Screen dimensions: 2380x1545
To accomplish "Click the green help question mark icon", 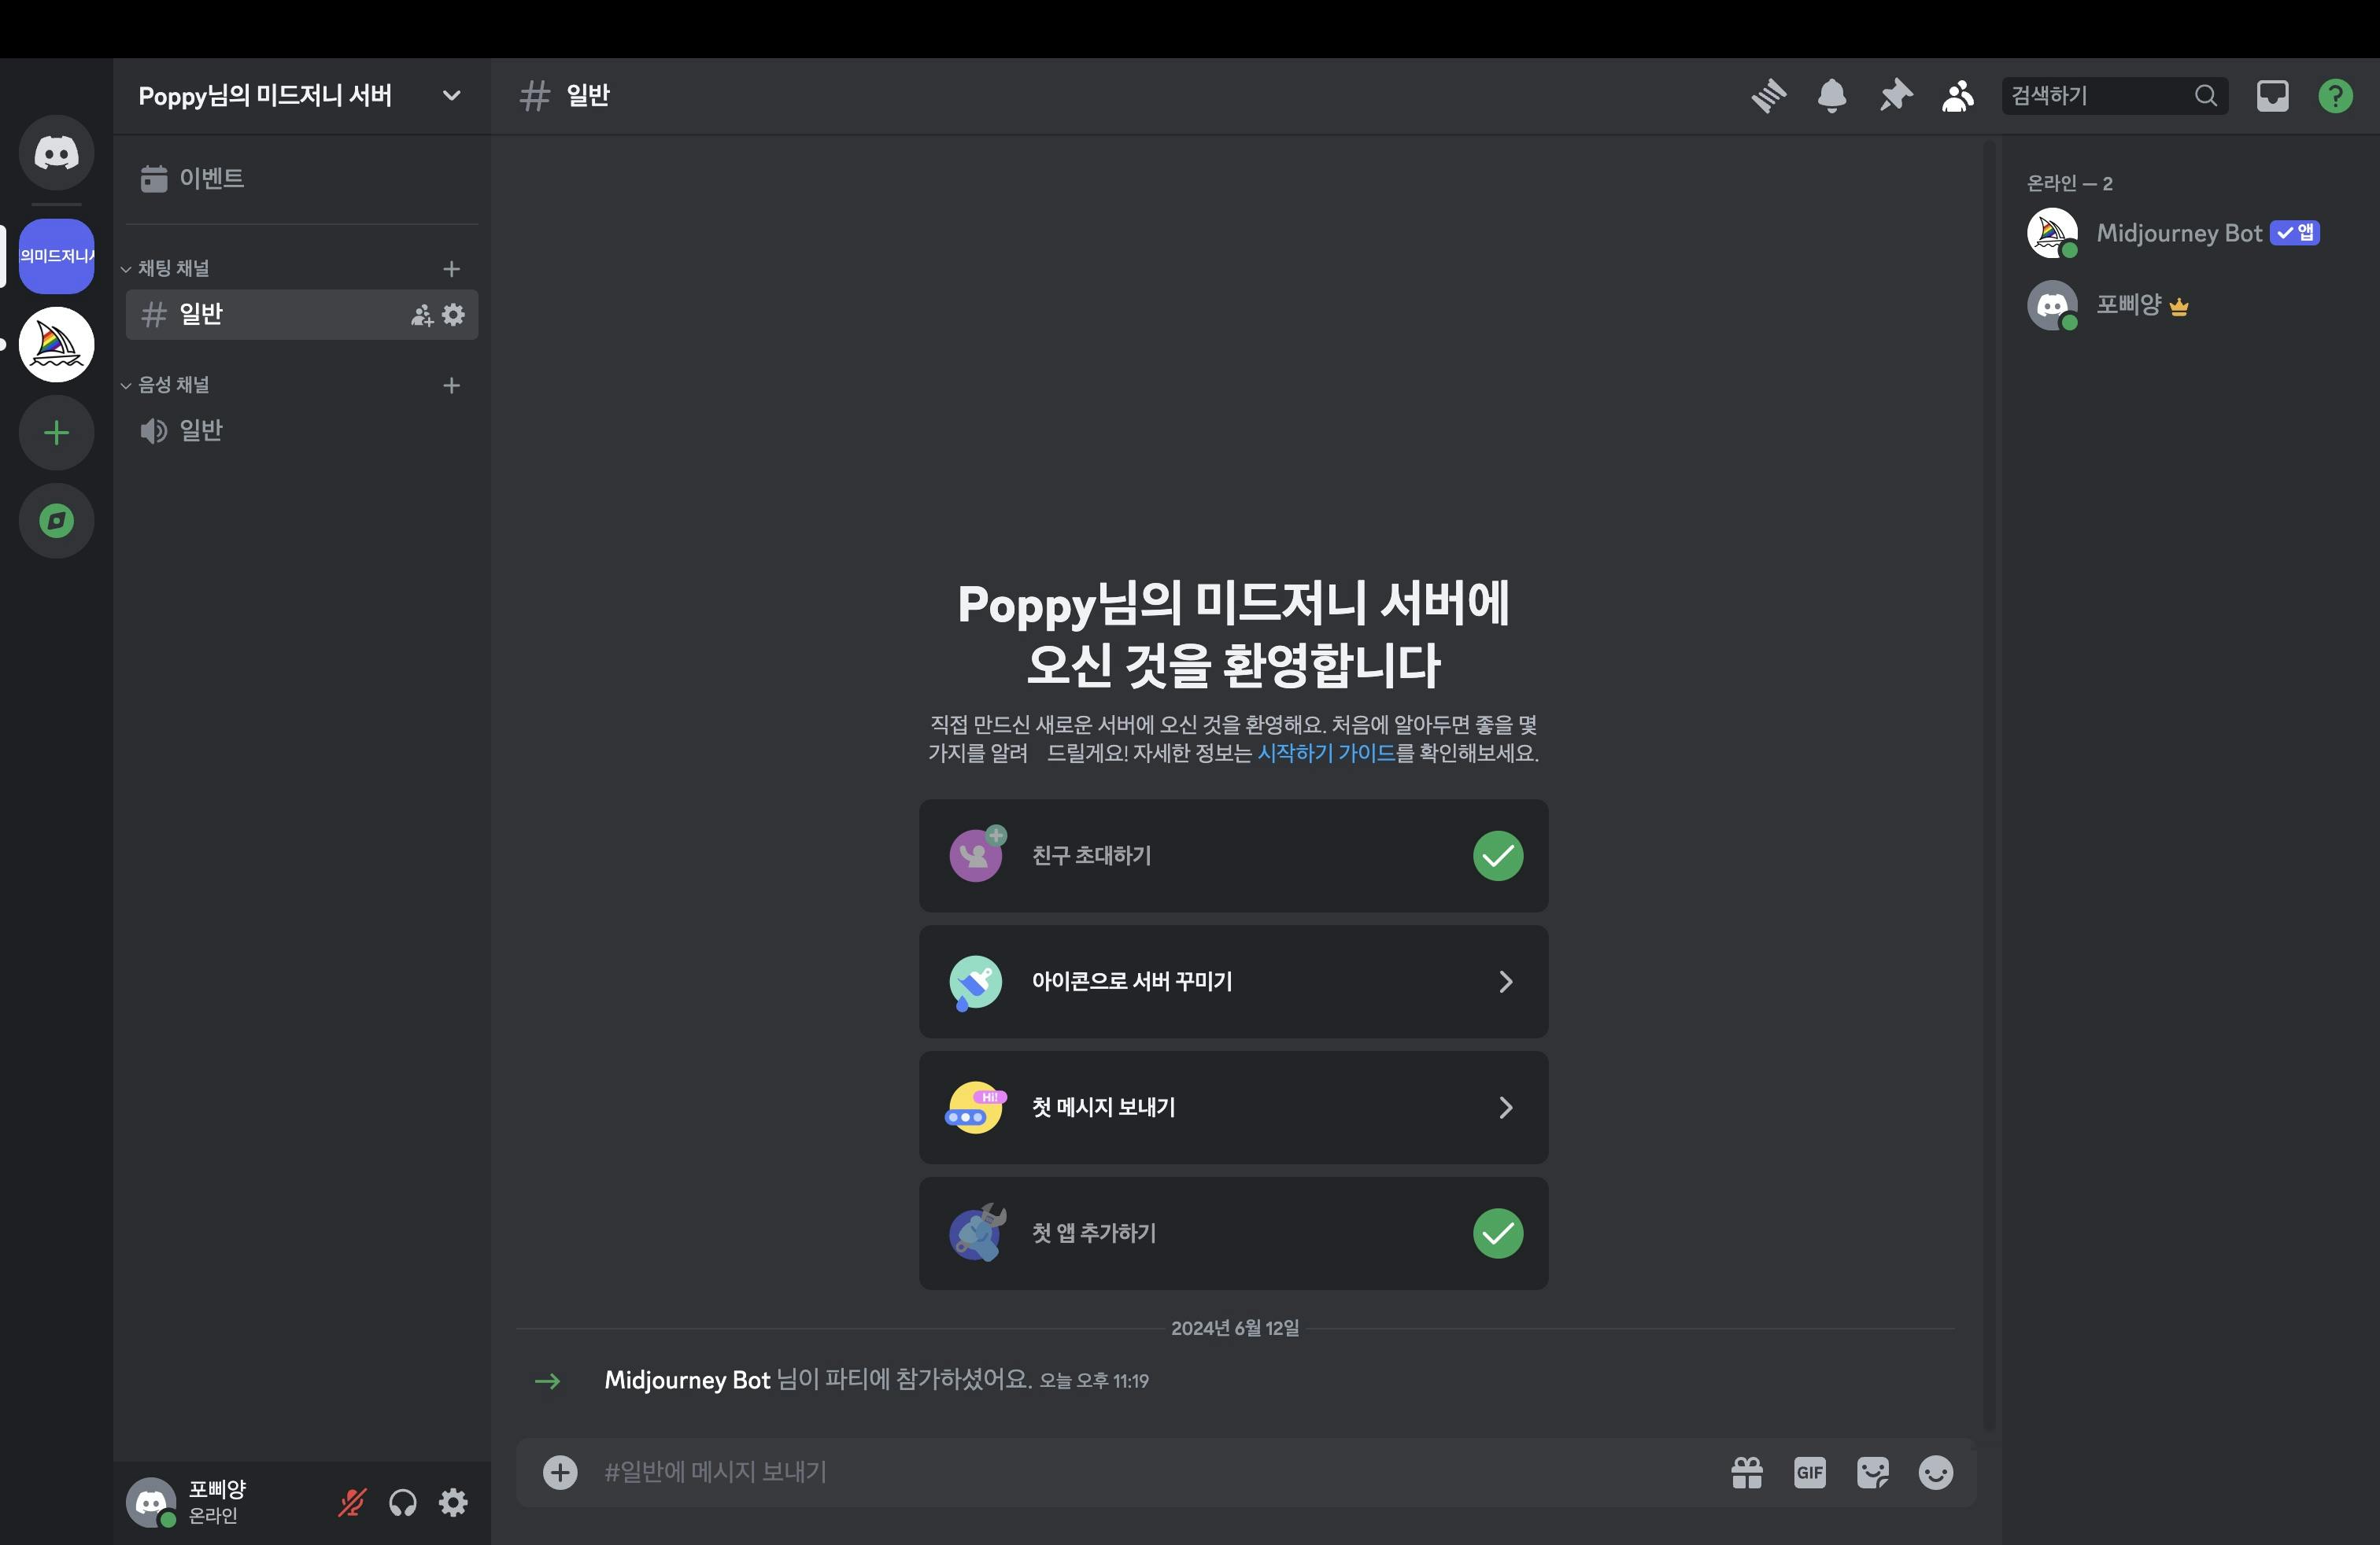I will 2335,96.
